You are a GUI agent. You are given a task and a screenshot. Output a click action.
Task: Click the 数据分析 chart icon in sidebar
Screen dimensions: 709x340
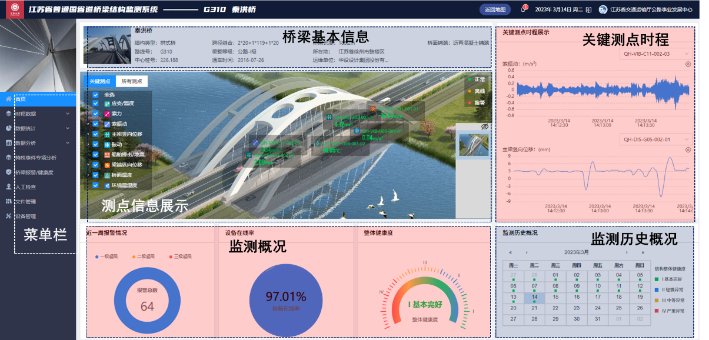click(8, 143)
